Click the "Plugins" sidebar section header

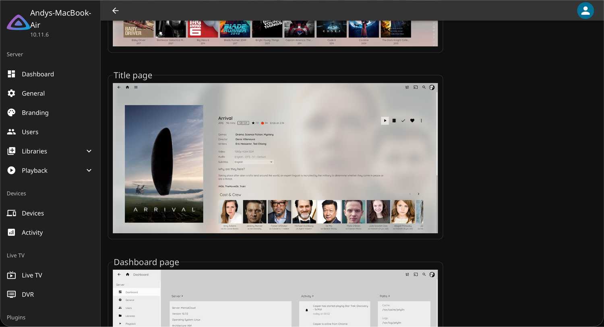click(x=16, y=317)
